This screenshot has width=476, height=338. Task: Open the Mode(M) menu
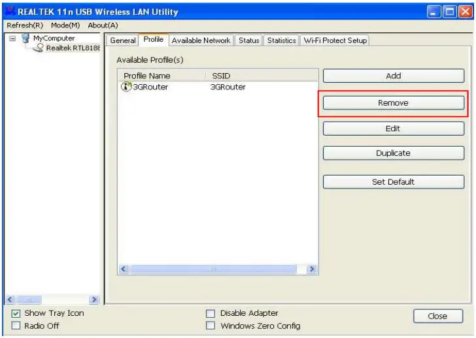click(x=65, y=25)
